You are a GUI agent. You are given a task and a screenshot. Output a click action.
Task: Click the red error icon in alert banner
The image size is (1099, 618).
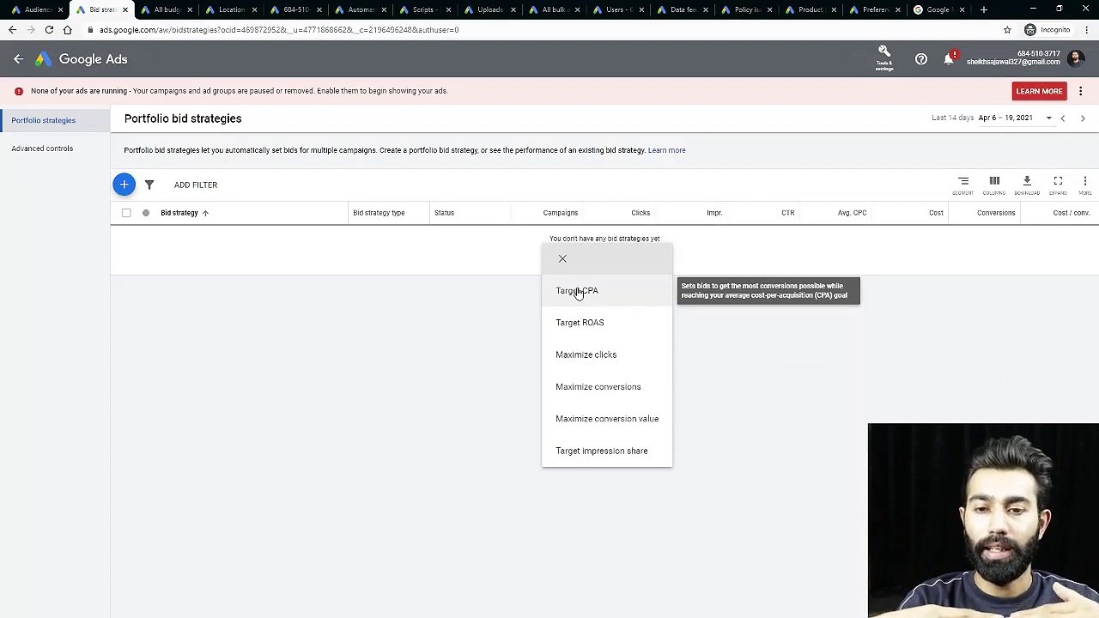(18, 91)
